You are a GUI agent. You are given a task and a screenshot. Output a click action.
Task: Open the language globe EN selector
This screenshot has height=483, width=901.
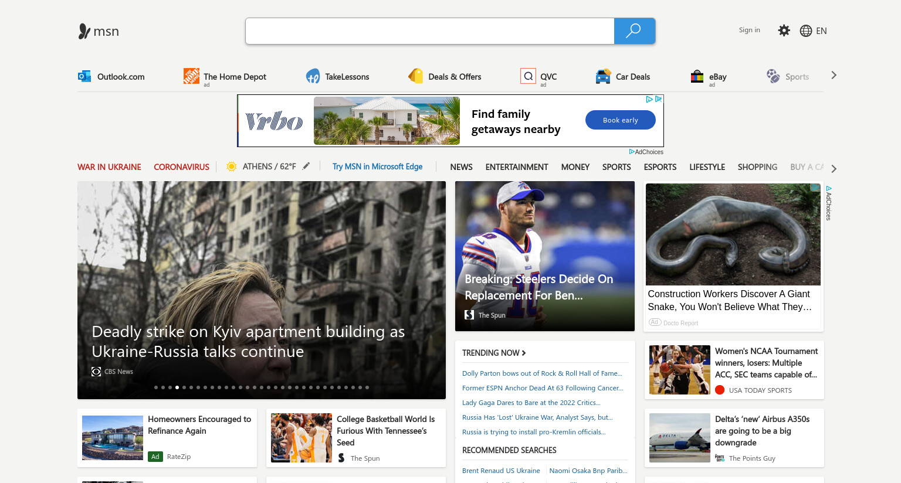(x=813, y=30)
